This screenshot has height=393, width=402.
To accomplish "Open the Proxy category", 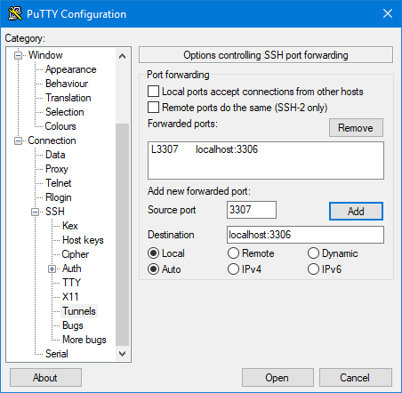I will [x=57, y=169].
